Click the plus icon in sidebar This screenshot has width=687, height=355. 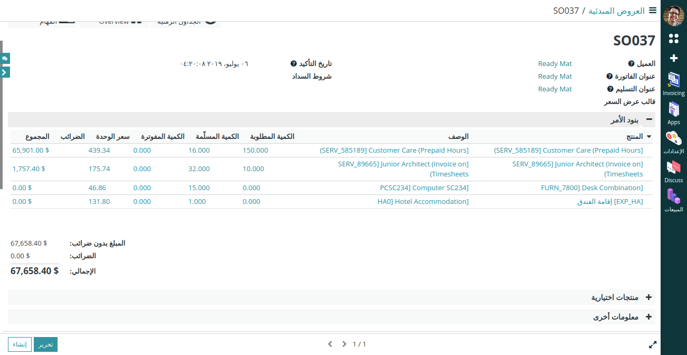tap(673, 58)
